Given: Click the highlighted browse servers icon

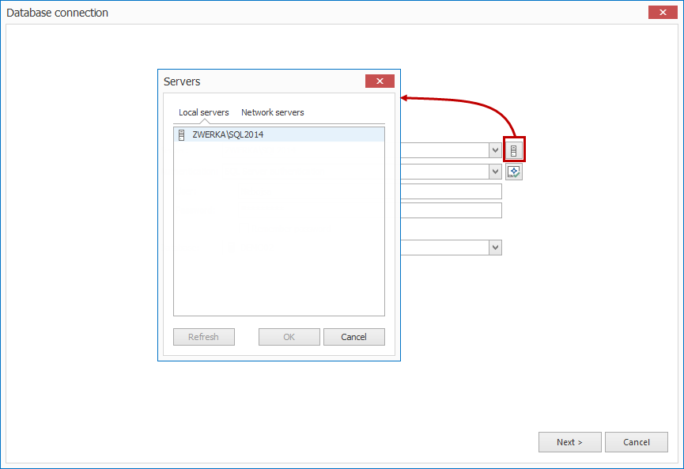Looking at the screenshot, I should [514, 149].
